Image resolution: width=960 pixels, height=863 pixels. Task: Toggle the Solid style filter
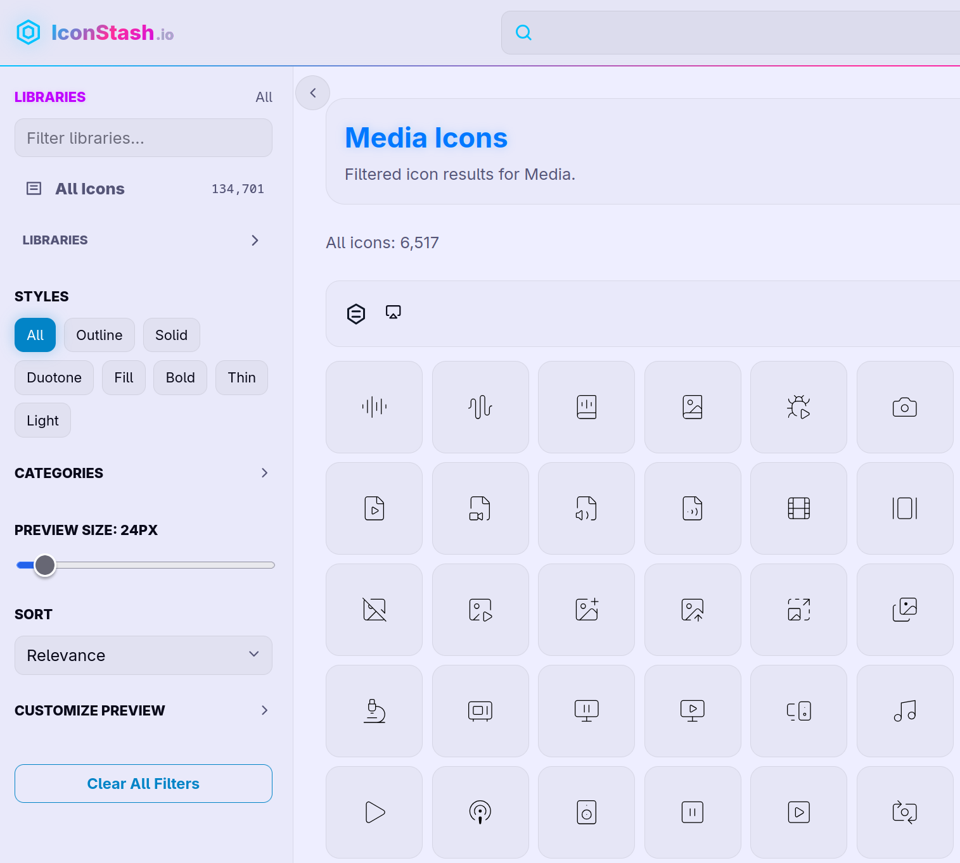(172, 335)
